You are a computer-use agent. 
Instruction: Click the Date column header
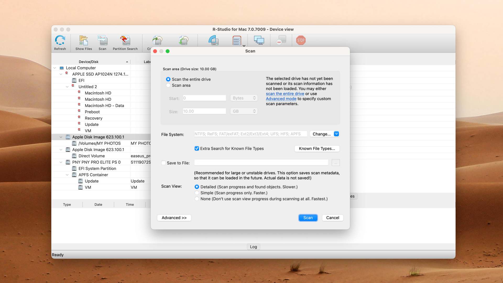(x=98, y=205)
